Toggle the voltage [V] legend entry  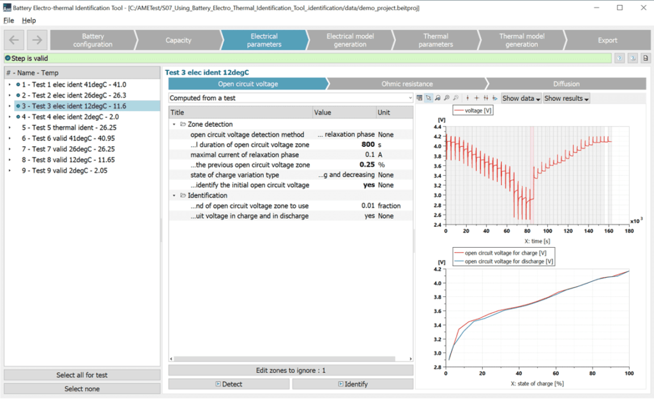[x=473, y=110]
